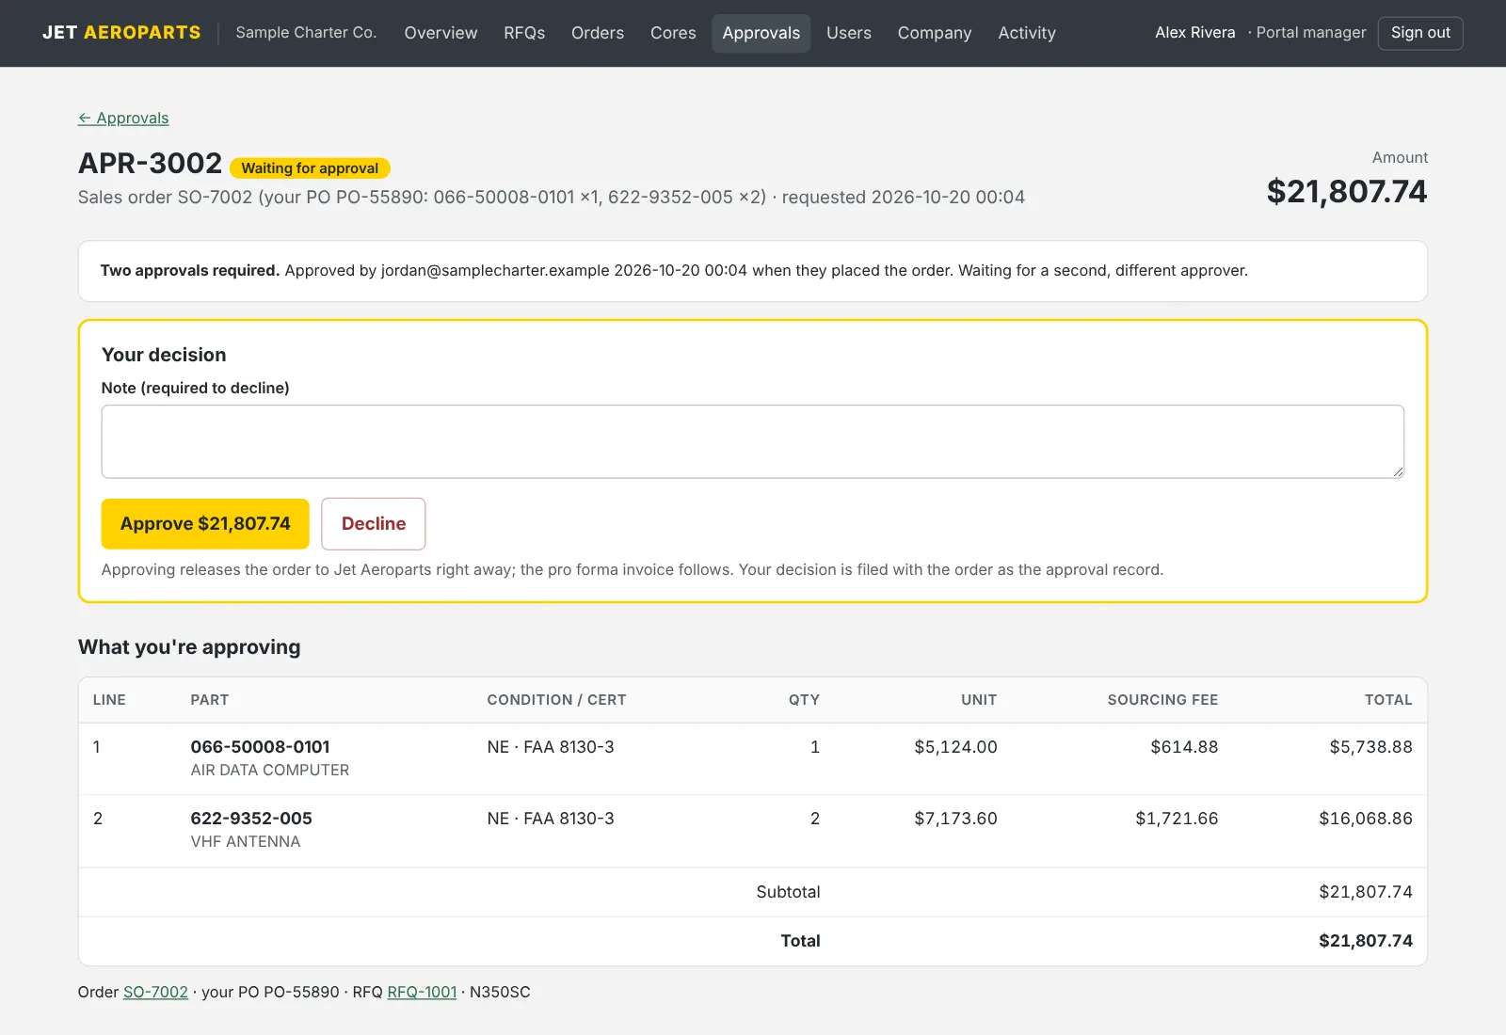
Task: Open sales order SO-7002 link
Action: 155,992
